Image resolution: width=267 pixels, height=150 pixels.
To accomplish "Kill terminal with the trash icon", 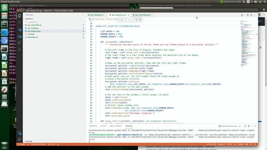I will [x=249, y=126].
